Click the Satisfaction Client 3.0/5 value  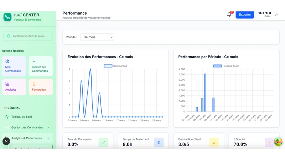point(183,145)
